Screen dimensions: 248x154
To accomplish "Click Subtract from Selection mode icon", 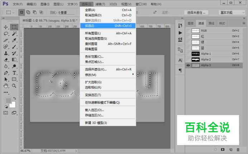I will coord(35,12).
